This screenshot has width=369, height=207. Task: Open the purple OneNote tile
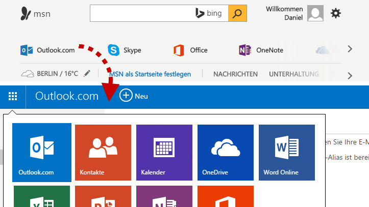(x=164, y=196)
